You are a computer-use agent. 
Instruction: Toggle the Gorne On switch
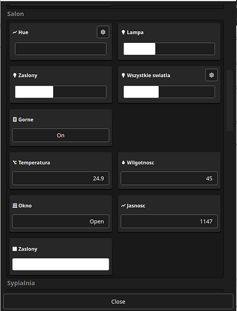[61, 136]
